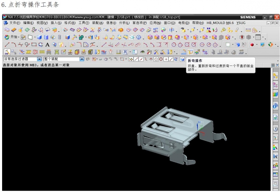Expand the rectangle selection method dropdown arrow
Viewport: 280px width, 192px height.
pyautogui.click(x=126, y=59)
